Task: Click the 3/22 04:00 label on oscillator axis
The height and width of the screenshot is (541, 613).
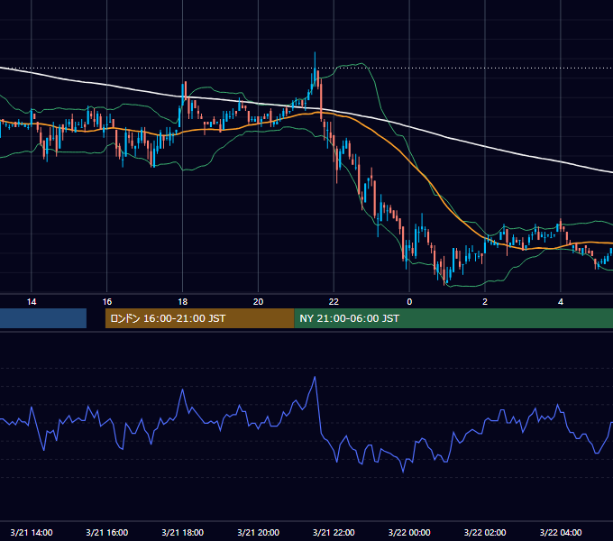Action: pyautogui.click(x=561, y=532)
